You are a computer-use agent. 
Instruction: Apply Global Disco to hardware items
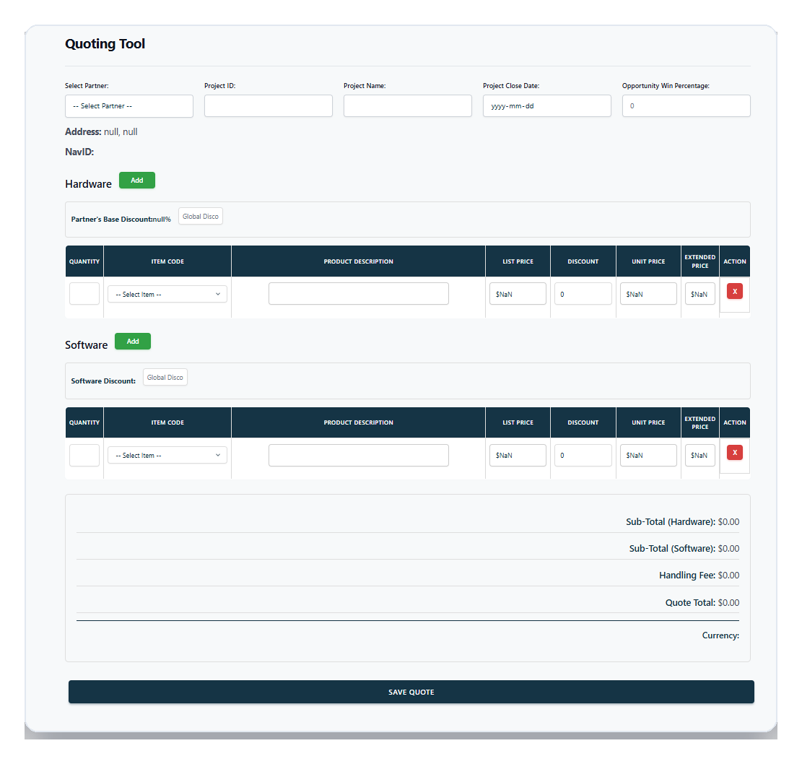coord(200,216)
